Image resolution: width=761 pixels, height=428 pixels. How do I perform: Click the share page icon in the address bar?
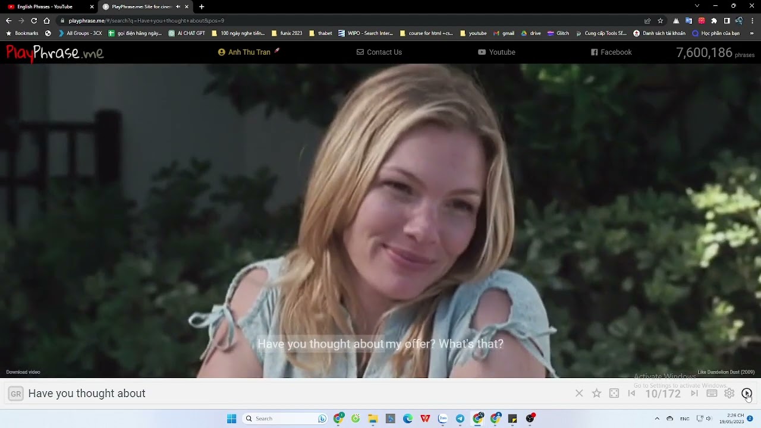click(x=647, y=20)
